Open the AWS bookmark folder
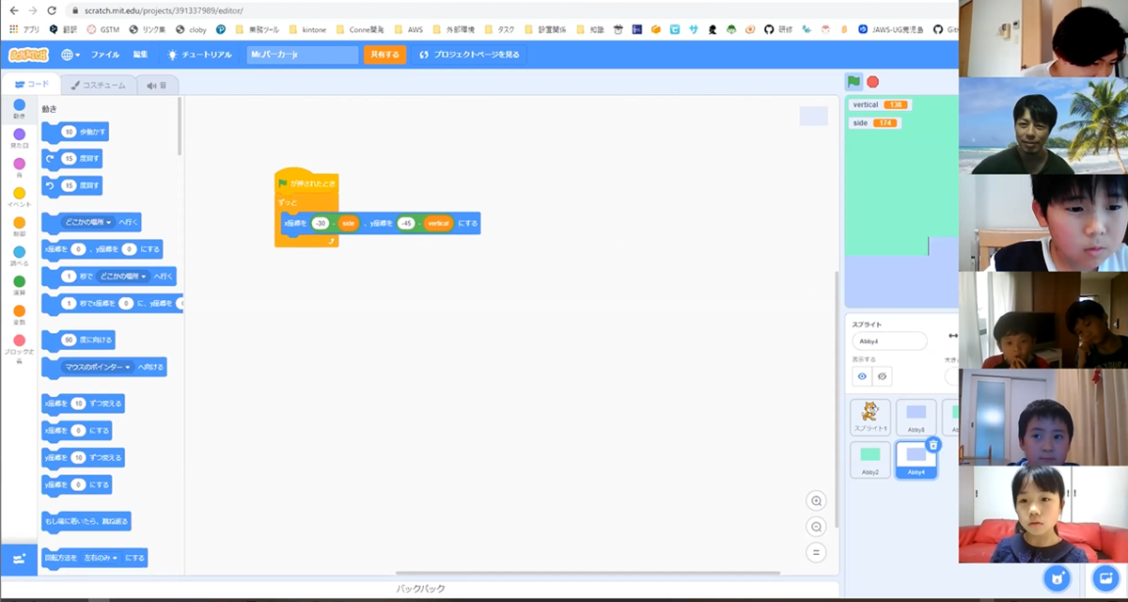 408,29
